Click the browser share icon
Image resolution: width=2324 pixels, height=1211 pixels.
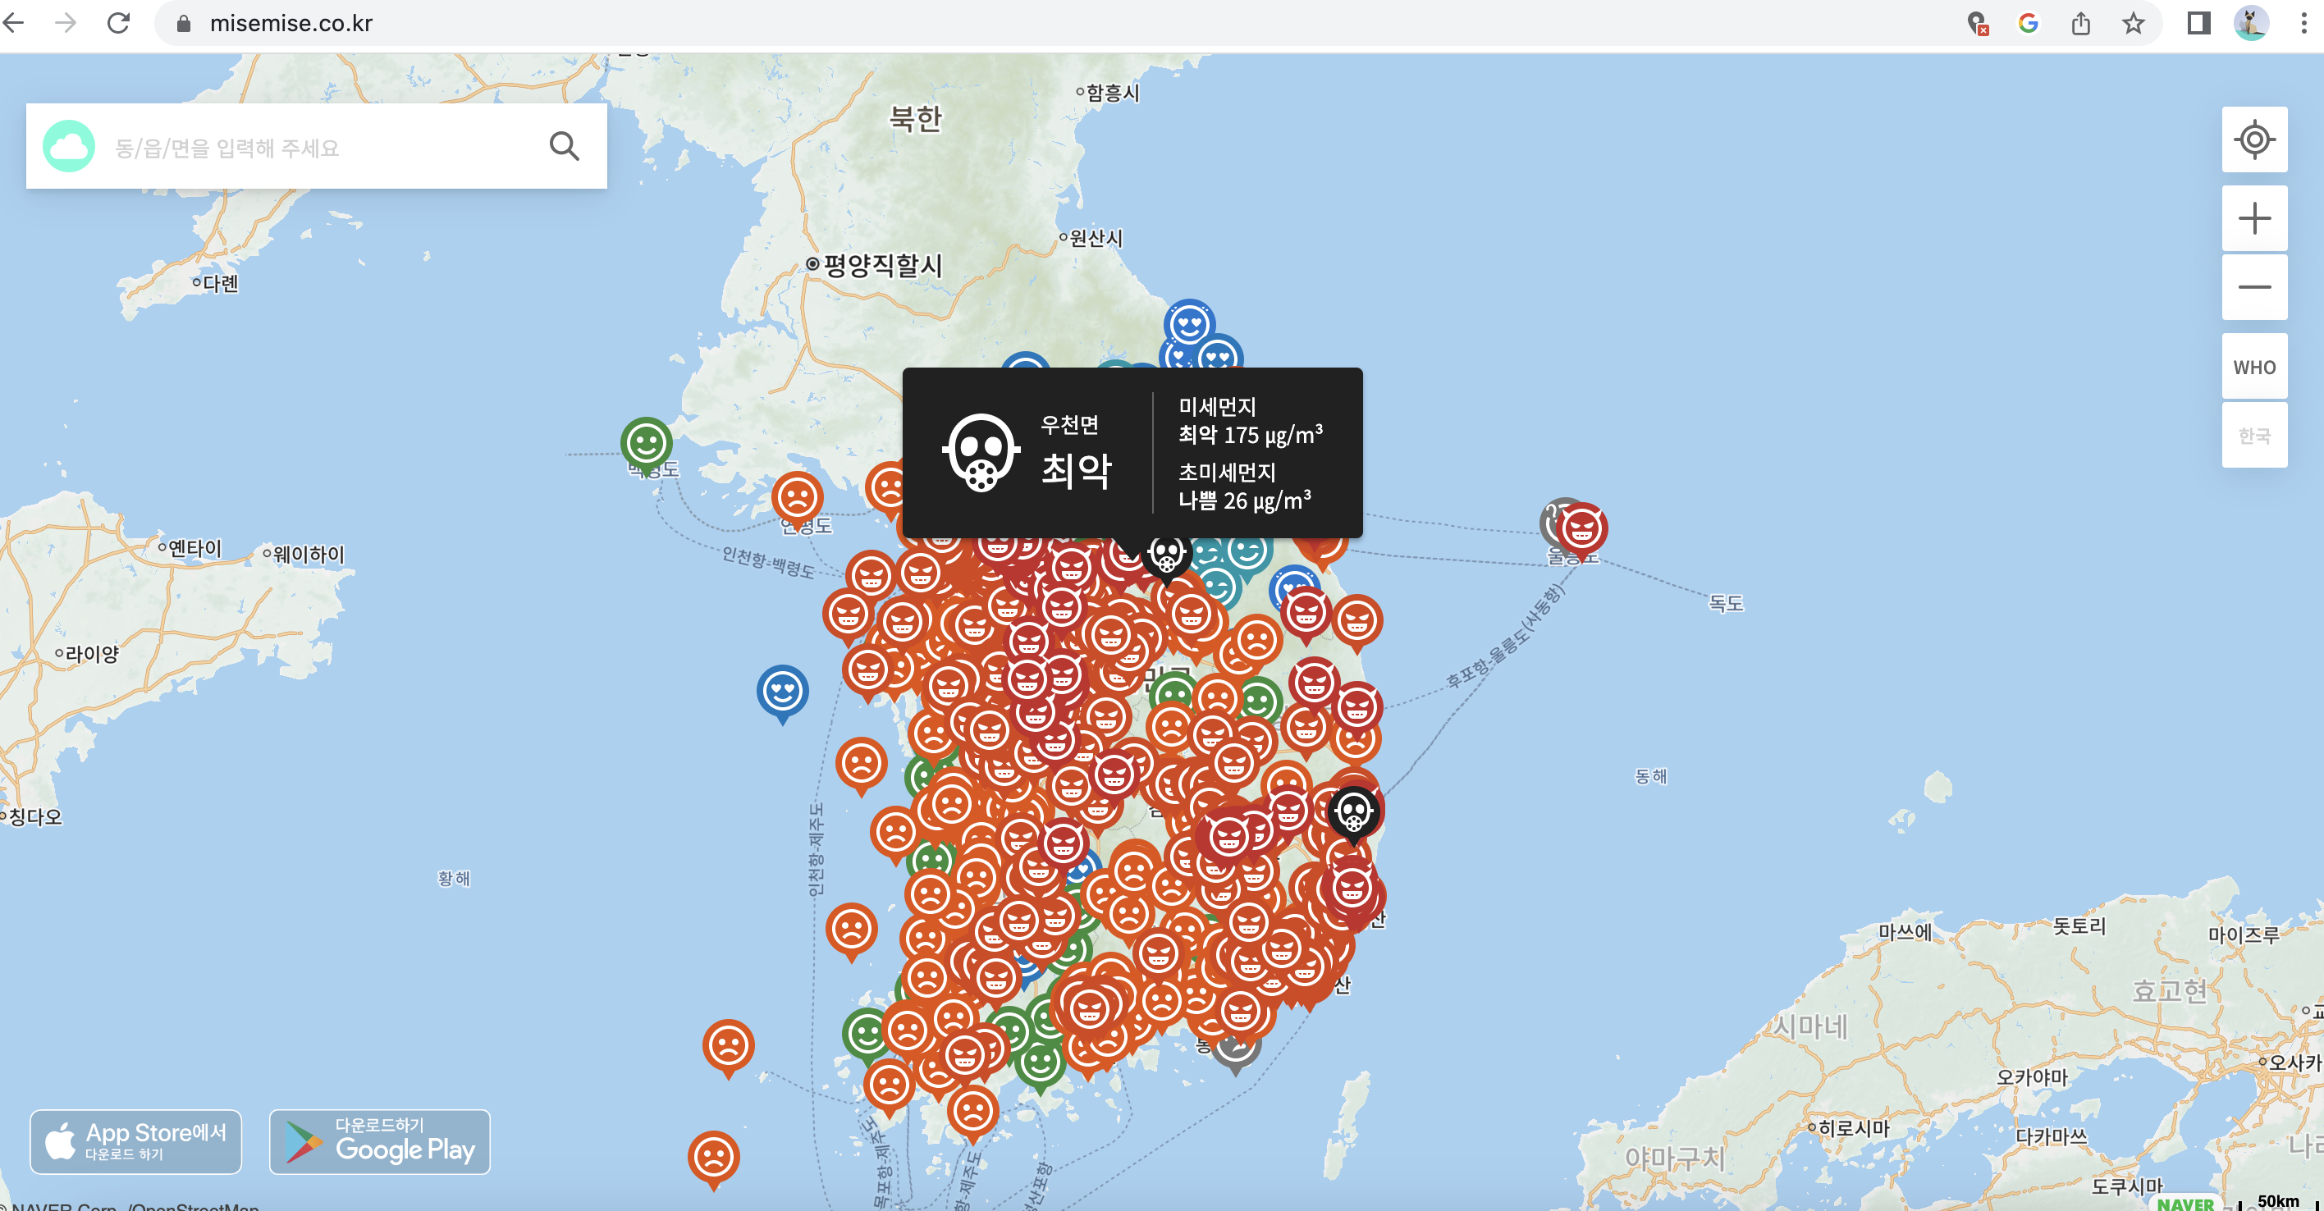(x=2080, y=22)
